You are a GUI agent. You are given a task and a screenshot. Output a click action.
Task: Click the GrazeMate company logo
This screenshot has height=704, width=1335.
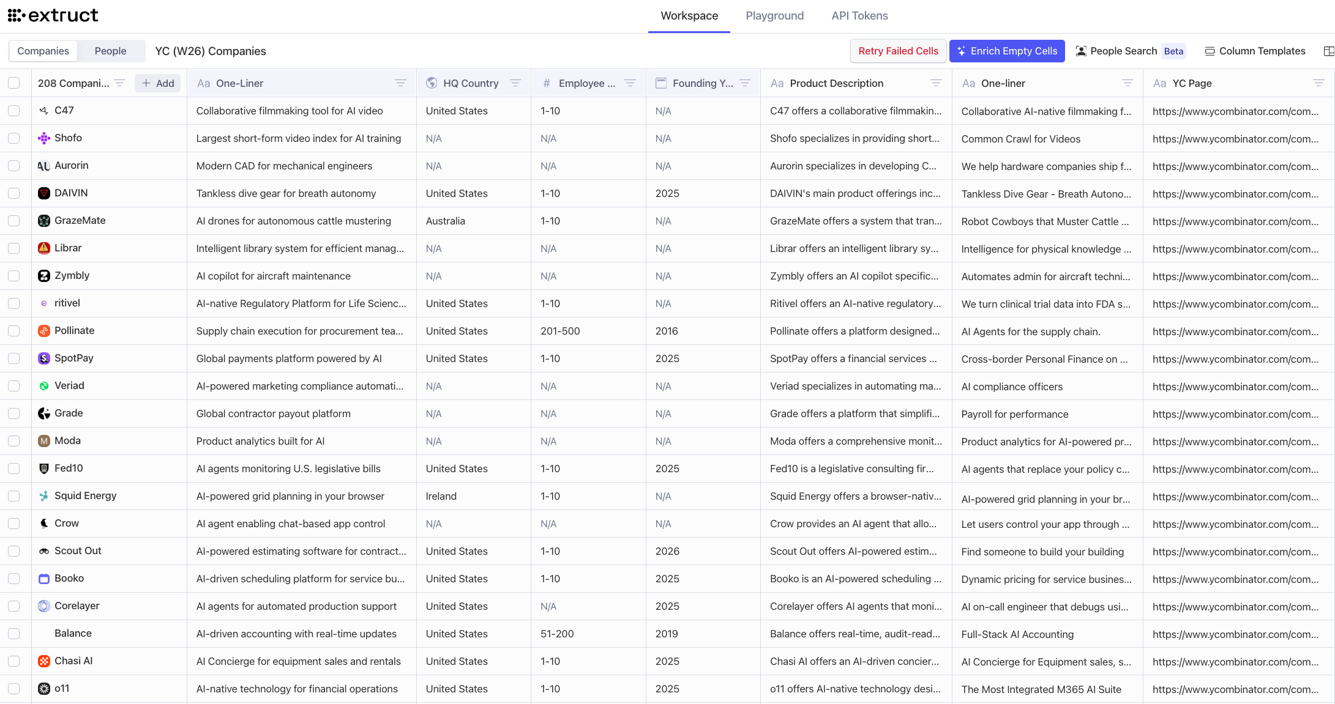tap(43, 220)
